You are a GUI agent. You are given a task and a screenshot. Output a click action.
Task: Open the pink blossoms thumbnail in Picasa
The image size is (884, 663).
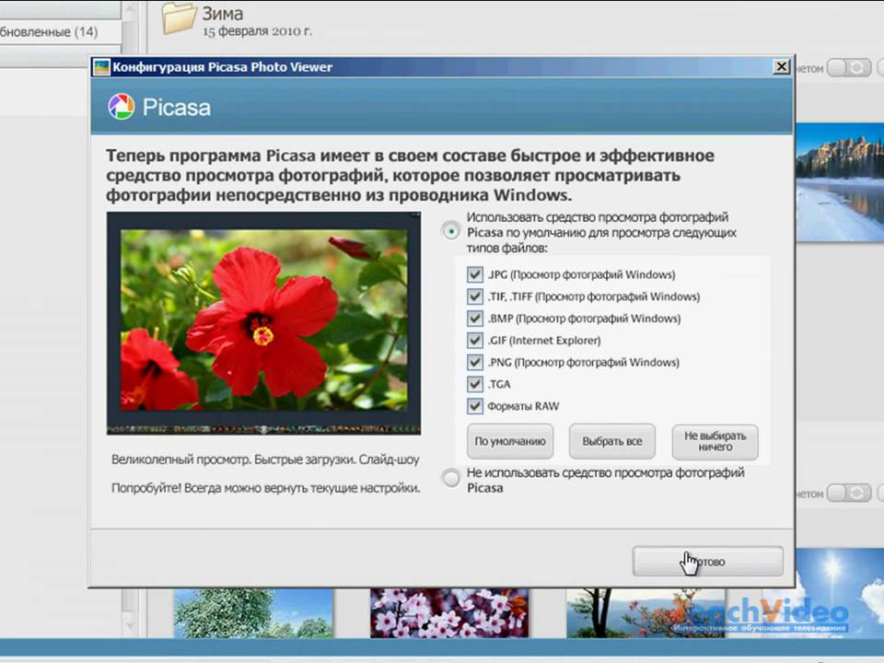[x=449, y=613]
